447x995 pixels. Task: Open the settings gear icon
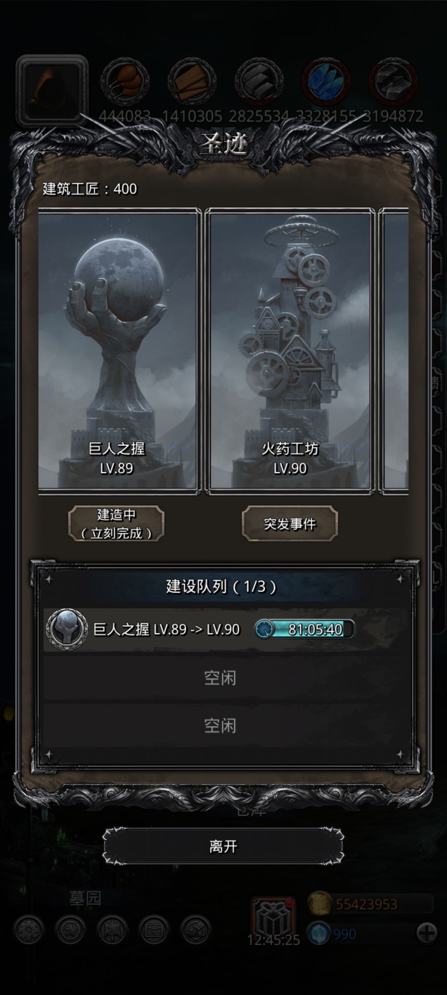tap(29, 930)
